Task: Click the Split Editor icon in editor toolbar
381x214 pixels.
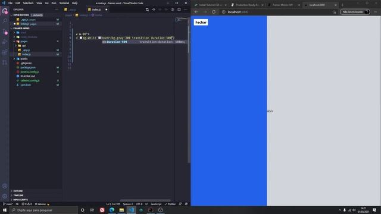Action: click(x=179, y=10)
